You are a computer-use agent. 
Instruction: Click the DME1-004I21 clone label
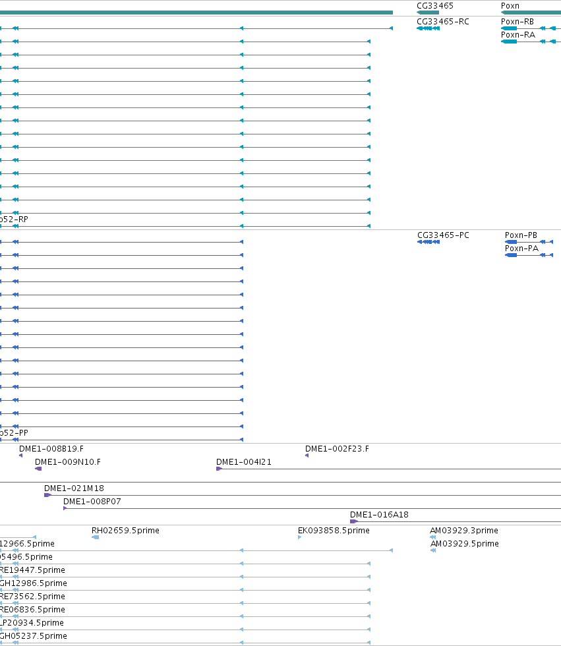[x=244, y=462]
